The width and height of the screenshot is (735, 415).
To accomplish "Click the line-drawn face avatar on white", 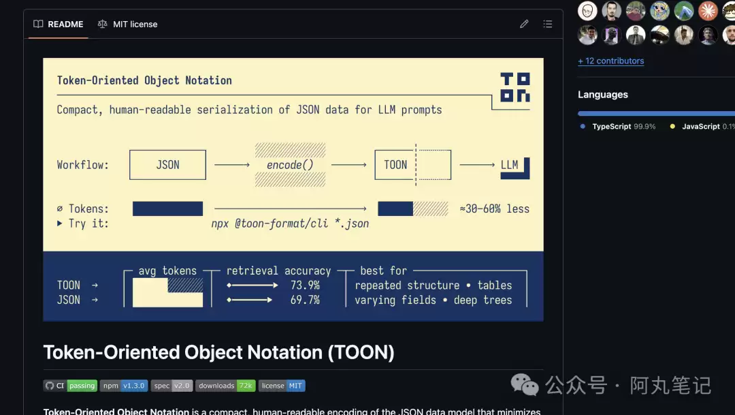I will 587,10.
